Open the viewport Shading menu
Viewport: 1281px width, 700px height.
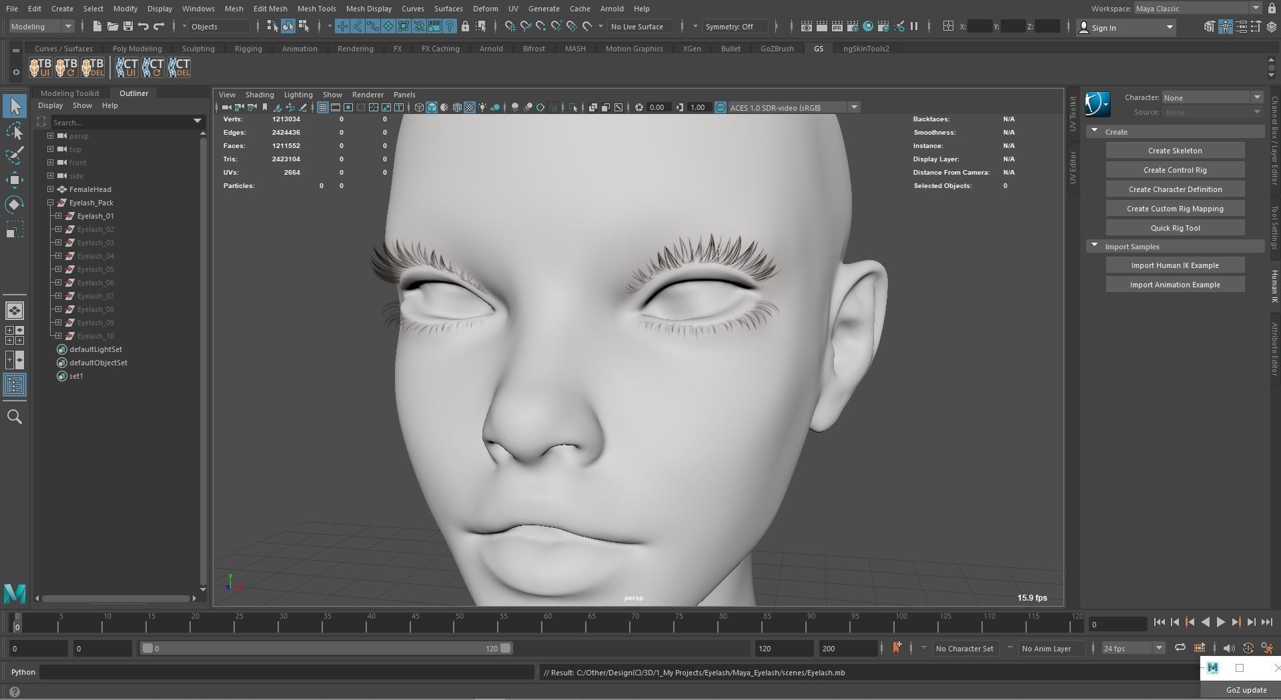260,95
